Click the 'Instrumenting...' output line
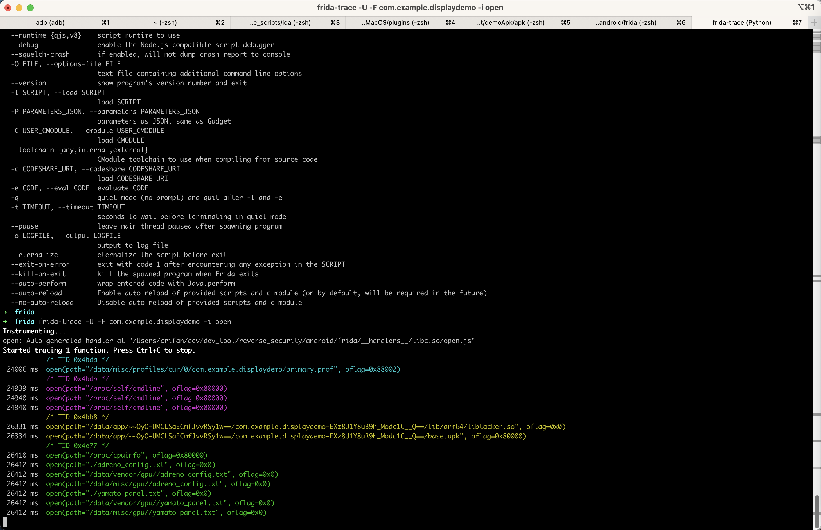Screen dimensions: 821x530 coord(34,331)
